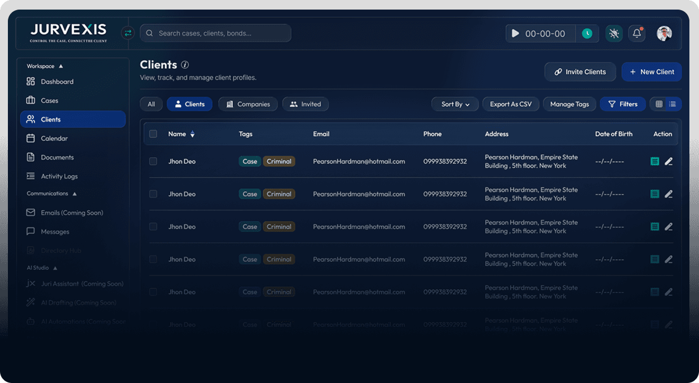The width and height of the screenshot is (699, 383).
Task: Open the Filters button
Action: [x=623, y=104]
